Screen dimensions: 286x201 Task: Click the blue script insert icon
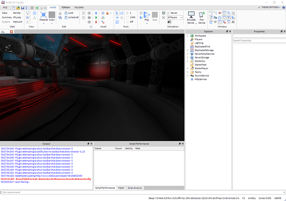point(96,13)
